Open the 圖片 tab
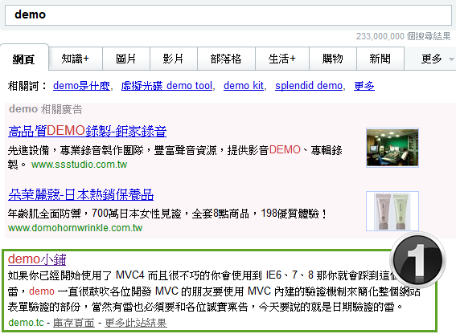This screenshot has width=456, height=334. click(126, 59)
